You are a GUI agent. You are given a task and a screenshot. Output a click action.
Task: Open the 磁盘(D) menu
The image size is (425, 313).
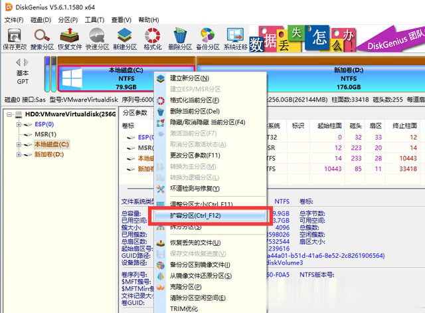pyautogui.click(x=41, y=20)
